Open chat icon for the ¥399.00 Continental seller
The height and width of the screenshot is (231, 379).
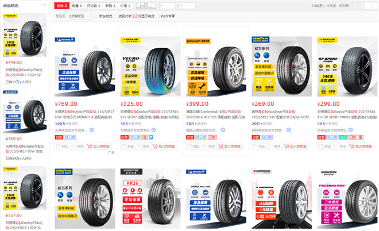(223, 130)
